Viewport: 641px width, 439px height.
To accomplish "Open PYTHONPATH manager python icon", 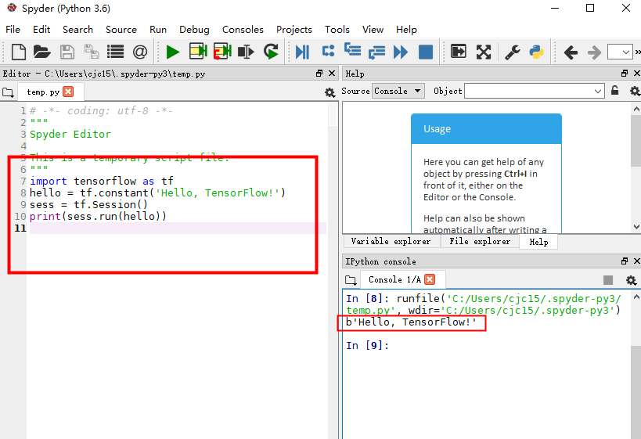I will 536,52.
